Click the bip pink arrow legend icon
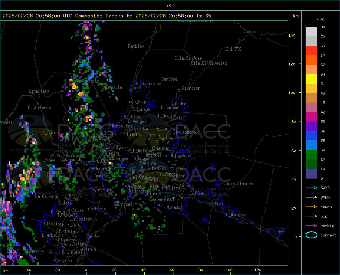 click(x=311, y=216)
